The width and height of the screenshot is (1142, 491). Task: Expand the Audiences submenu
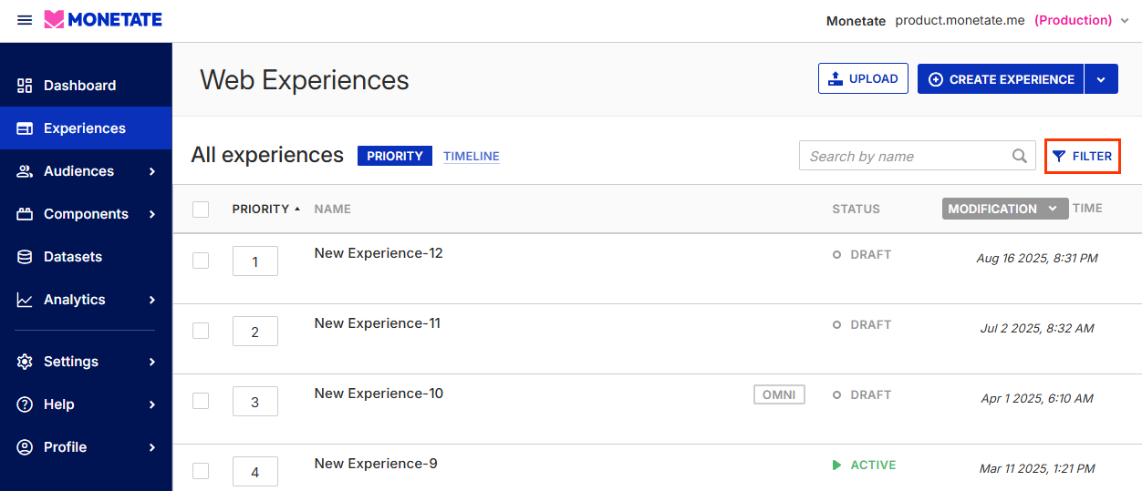click(x=152, y=171)
